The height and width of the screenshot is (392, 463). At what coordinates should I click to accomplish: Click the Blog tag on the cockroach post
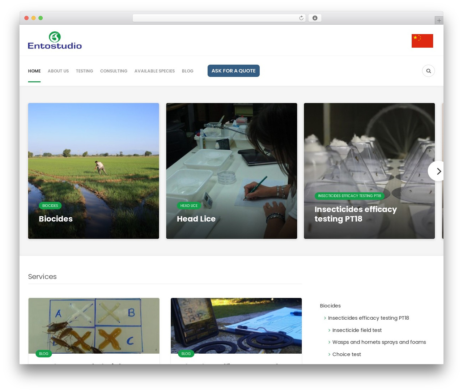[x=44, y=354]
